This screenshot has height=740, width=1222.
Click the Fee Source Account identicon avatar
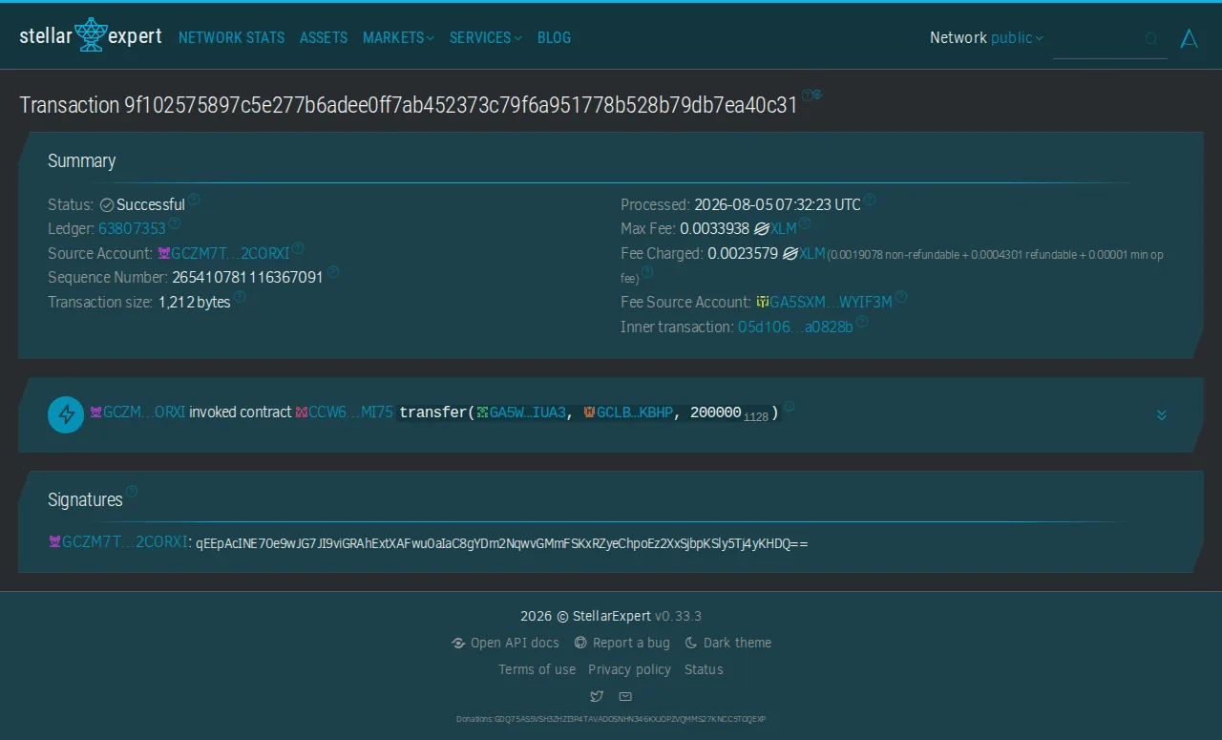tap(763, 302)
